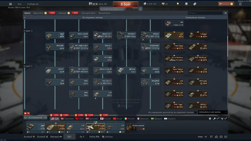This screenshot has width=251, height=141.
Task: Open the hamburger main menu
Action: pyautogui.click(x=10, y=4)
